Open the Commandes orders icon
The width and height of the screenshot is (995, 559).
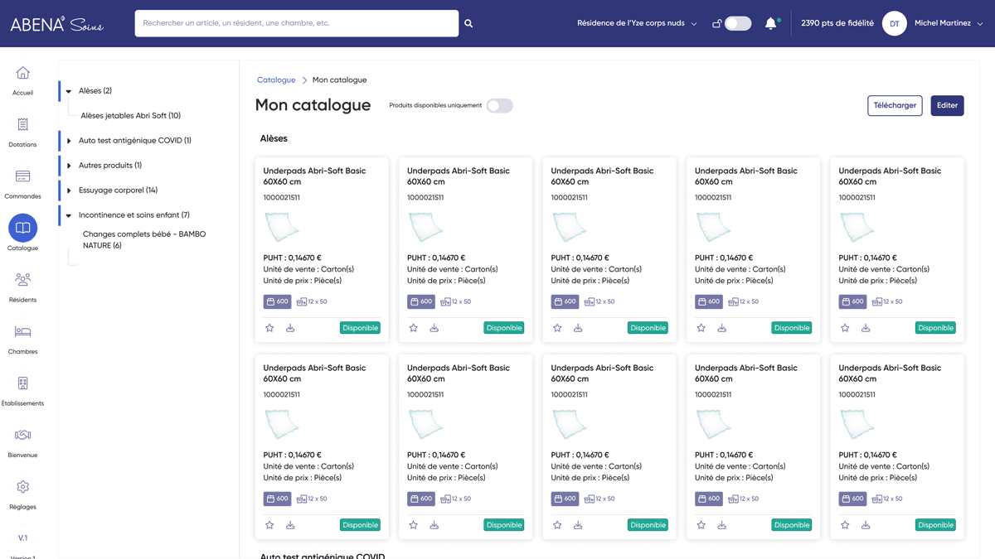(22, 176)
